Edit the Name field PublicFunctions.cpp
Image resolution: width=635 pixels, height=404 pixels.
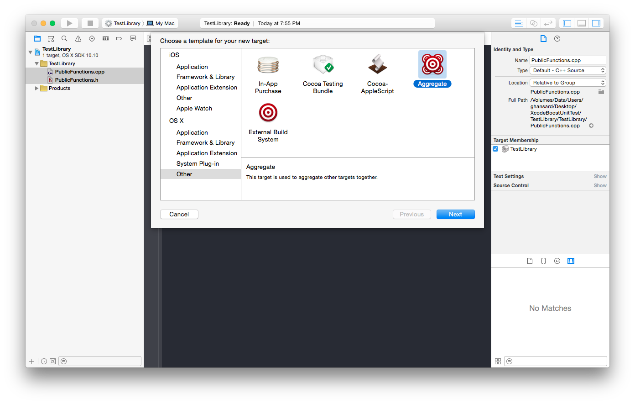[x=568, y=60]
